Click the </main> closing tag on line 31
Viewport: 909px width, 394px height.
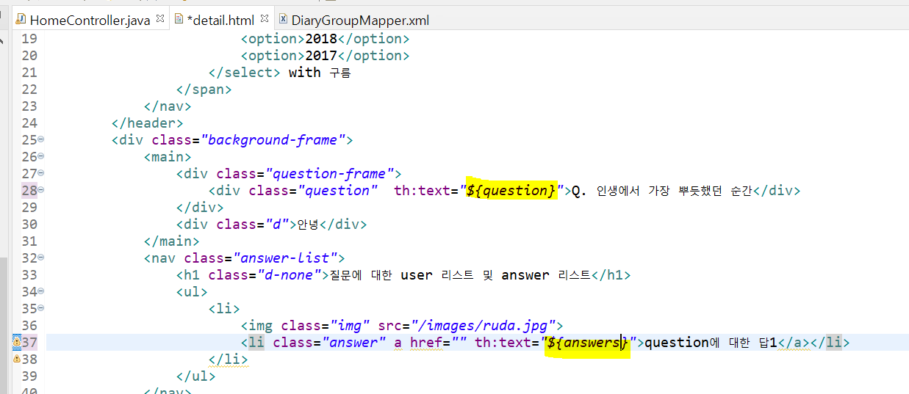[x=172, y=241]
